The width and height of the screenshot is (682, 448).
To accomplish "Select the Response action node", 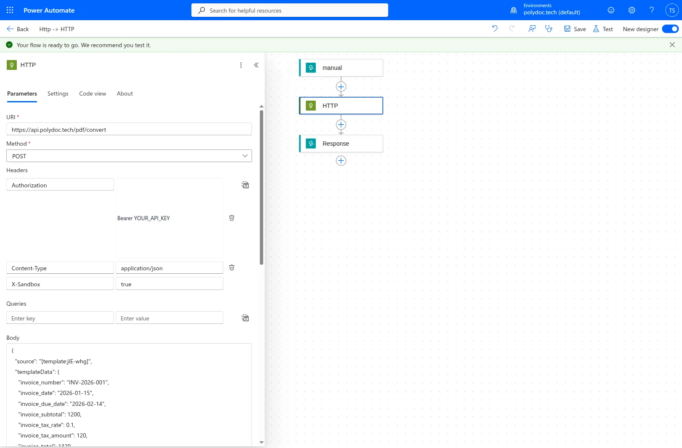I will click(341, 144).
